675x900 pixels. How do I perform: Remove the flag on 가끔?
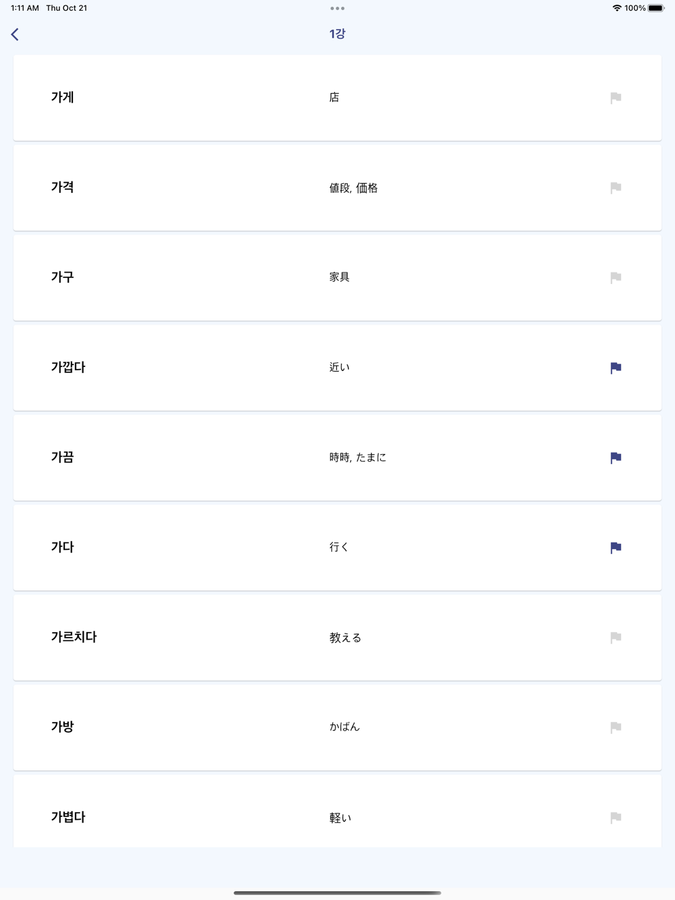point(616,457)
